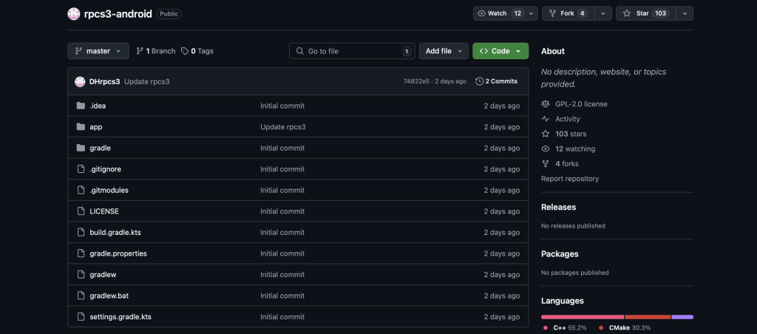The width and height of the screenshot is (757, 334).
Task: Open the Report repository link
Action: [570, 179]
